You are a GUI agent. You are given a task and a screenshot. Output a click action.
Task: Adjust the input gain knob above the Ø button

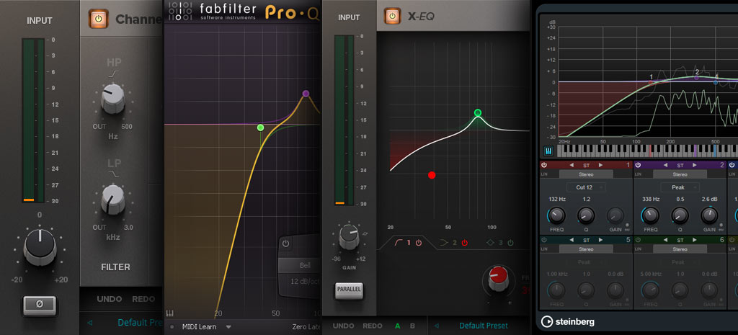[x=40, y=246]
